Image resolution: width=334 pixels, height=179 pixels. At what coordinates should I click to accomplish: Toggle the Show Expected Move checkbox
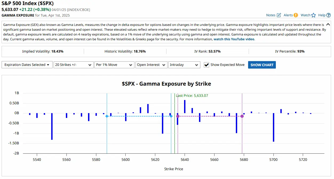point(206,65)
